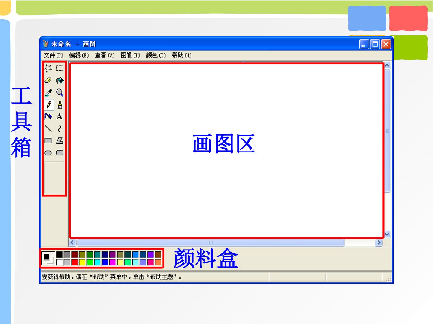Click the tool options box below tools
Viewport: 433px width, 324px height.
click(54, 178)
